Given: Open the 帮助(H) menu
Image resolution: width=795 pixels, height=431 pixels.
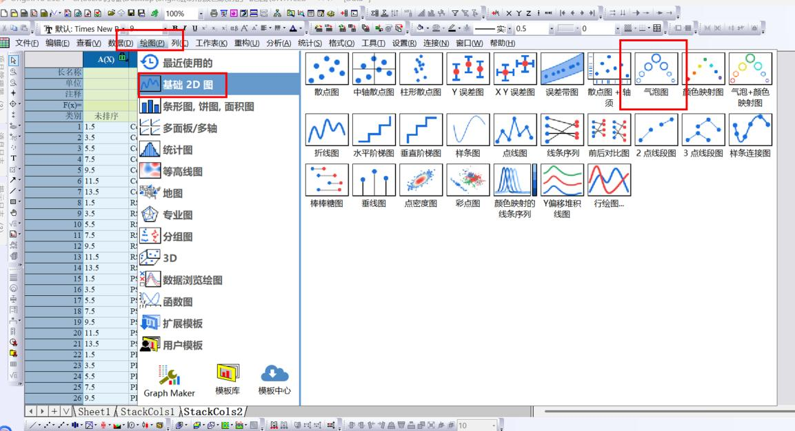Looking at the screenshot, I should (503, 43).
